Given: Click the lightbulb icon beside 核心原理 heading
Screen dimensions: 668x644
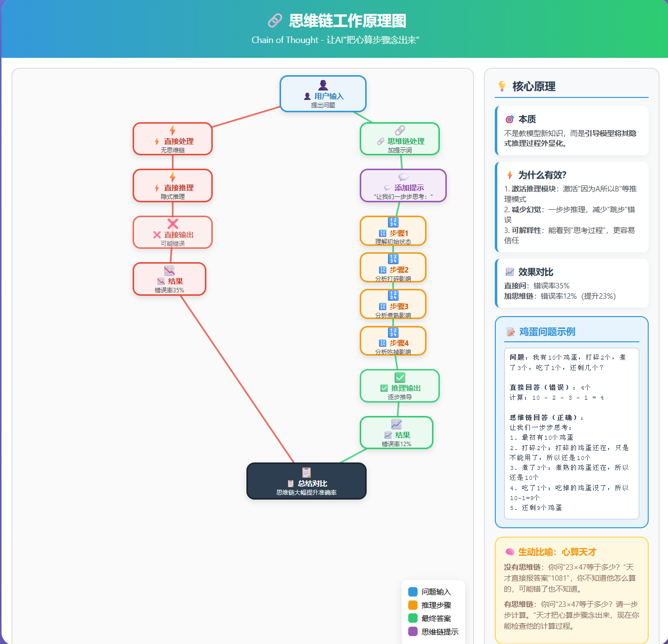Looking at the screenshot, I should tap(501, 86).
